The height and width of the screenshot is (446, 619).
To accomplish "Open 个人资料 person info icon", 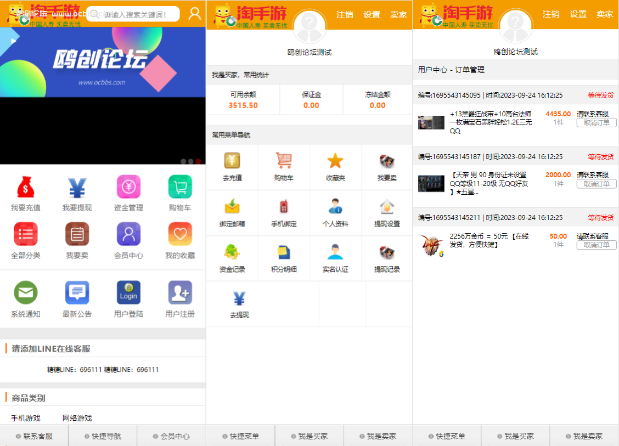I will tap(335, 206).
